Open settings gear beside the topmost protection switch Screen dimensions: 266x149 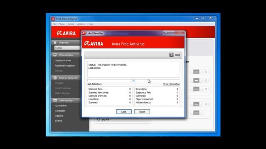(x=206, y=72)
